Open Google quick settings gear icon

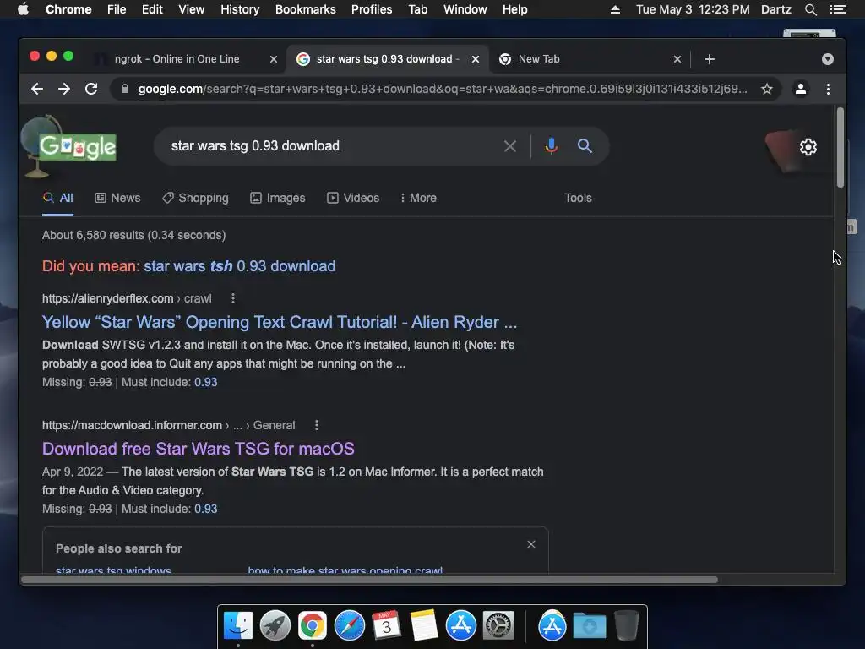pyautogui.click(x=808, y=147)
